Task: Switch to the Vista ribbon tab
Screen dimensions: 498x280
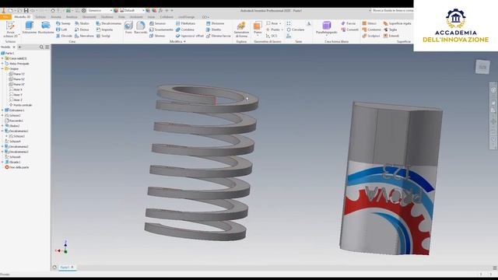Action: click(121, 17)
